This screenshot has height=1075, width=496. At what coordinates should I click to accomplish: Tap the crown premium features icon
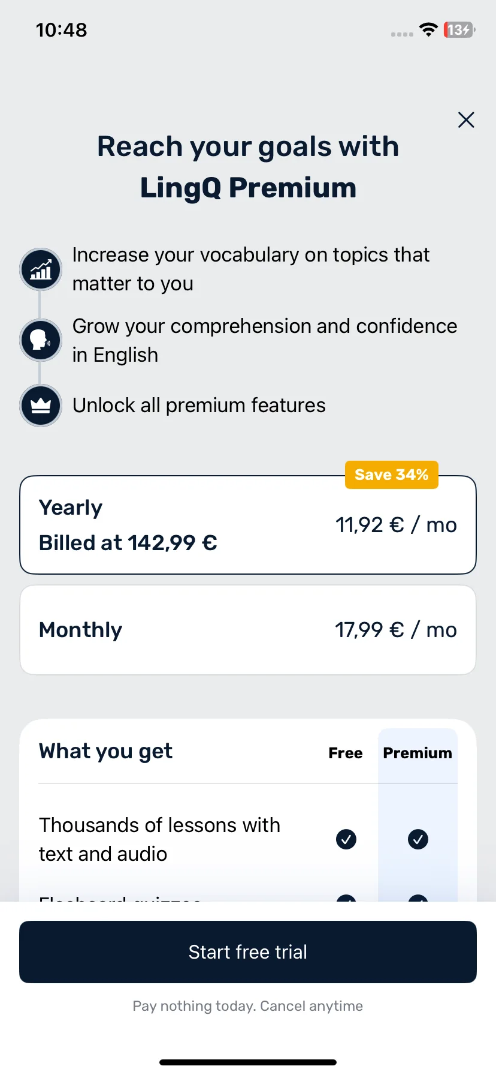[41, 406]
